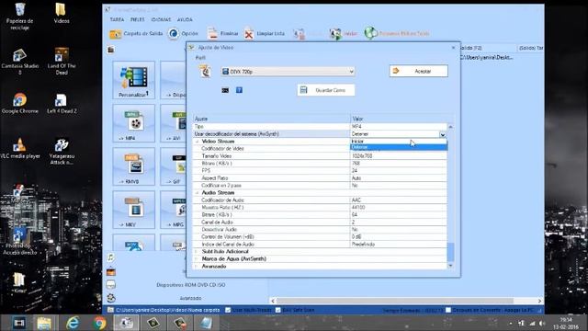Screen dimensions: 588x331
Task: Click the 1024x768 Tamaño Video value
Action: coord(399,156)
